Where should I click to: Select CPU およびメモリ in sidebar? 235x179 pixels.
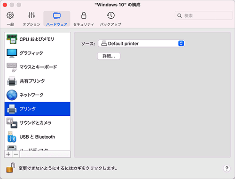(38, 39)
